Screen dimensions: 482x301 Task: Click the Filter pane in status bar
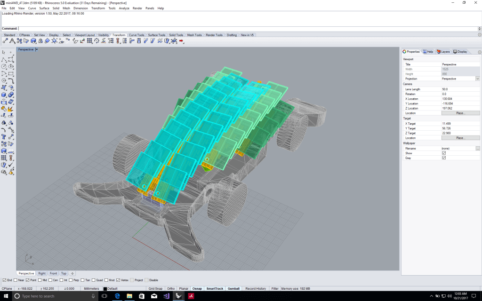[x=275, y=289]
